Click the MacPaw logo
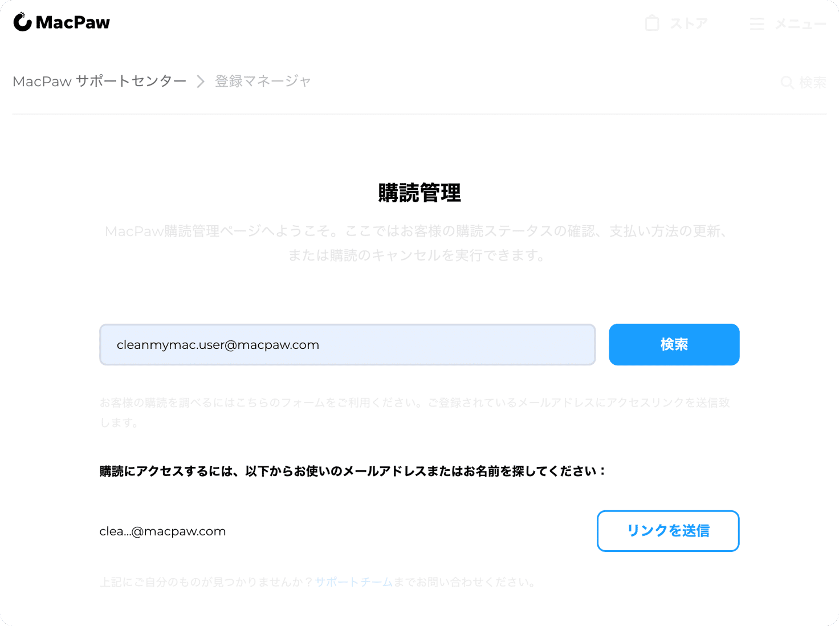The width and height of the screenshot is (839, 626). tap(62, 22)
